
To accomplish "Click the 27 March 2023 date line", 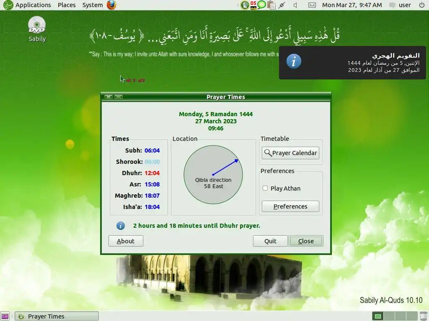I will 216,121.
